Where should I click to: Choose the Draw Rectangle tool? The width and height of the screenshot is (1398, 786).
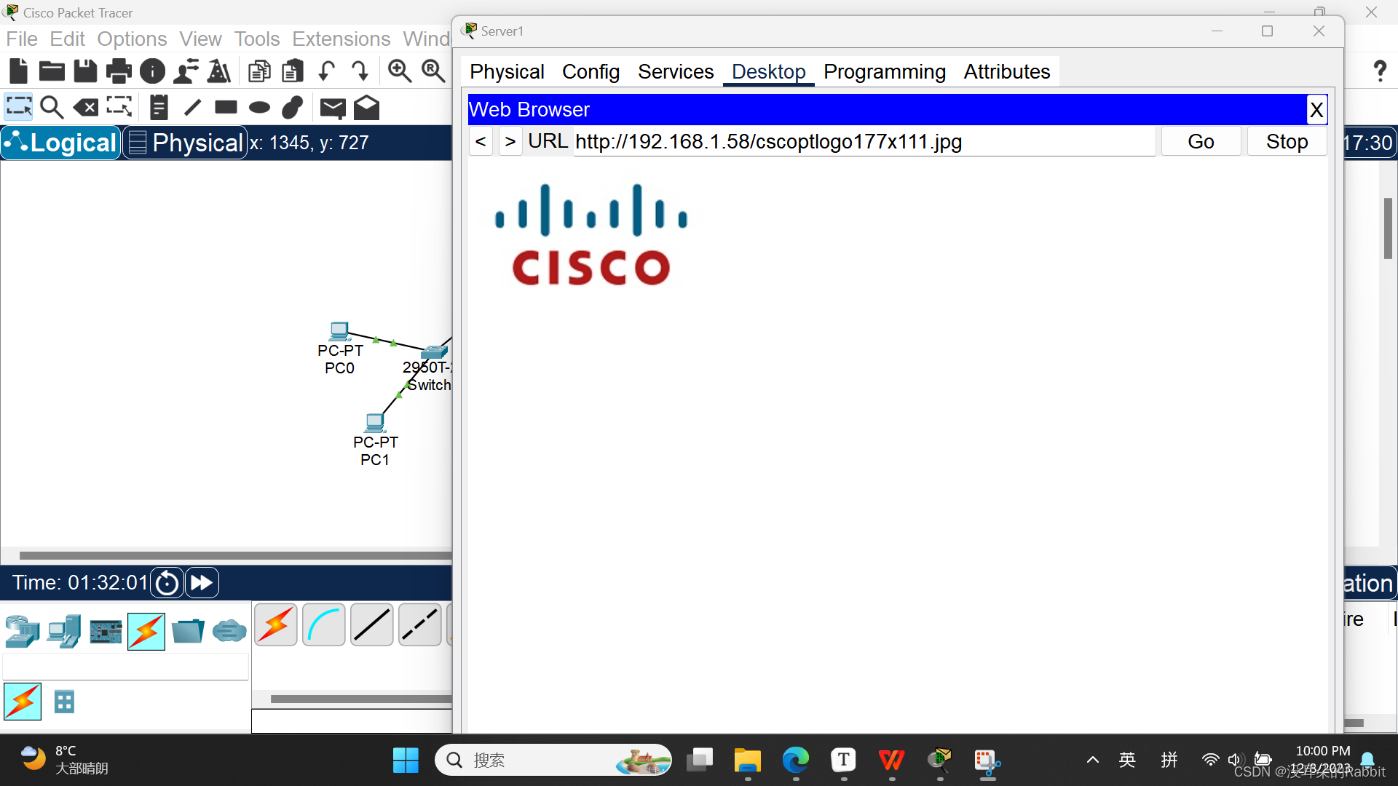(226, 107)
